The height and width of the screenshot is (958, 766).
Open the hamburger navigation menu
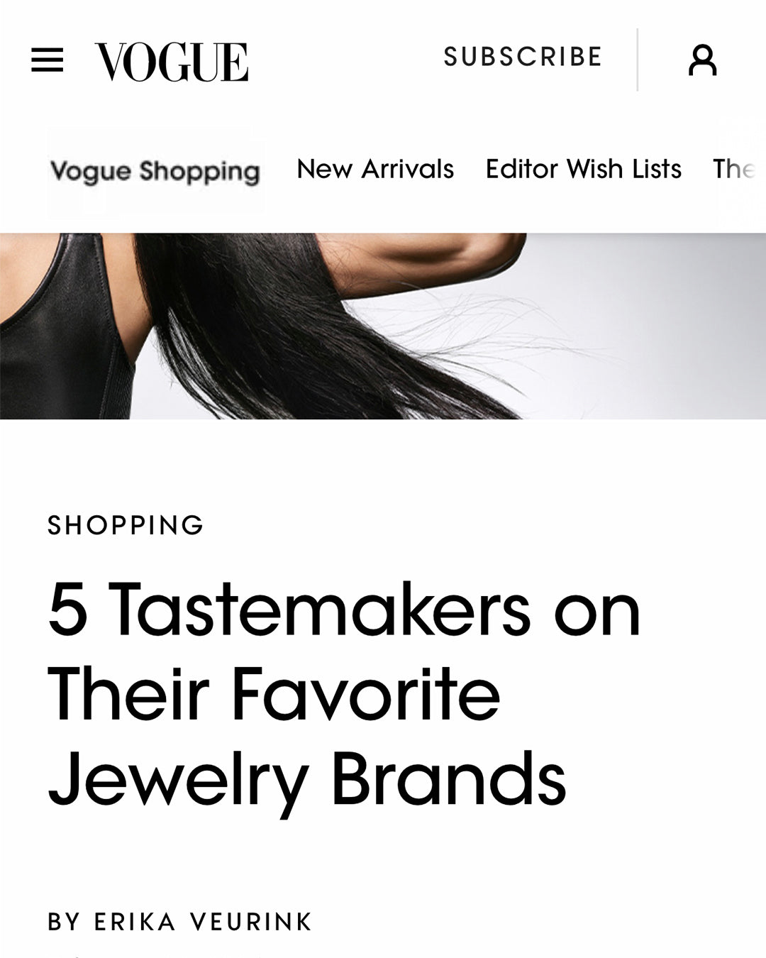(48, 60)
